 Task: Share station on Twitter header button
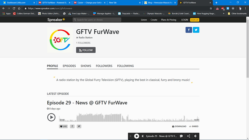pyautogui.click(x=196, y=30)
